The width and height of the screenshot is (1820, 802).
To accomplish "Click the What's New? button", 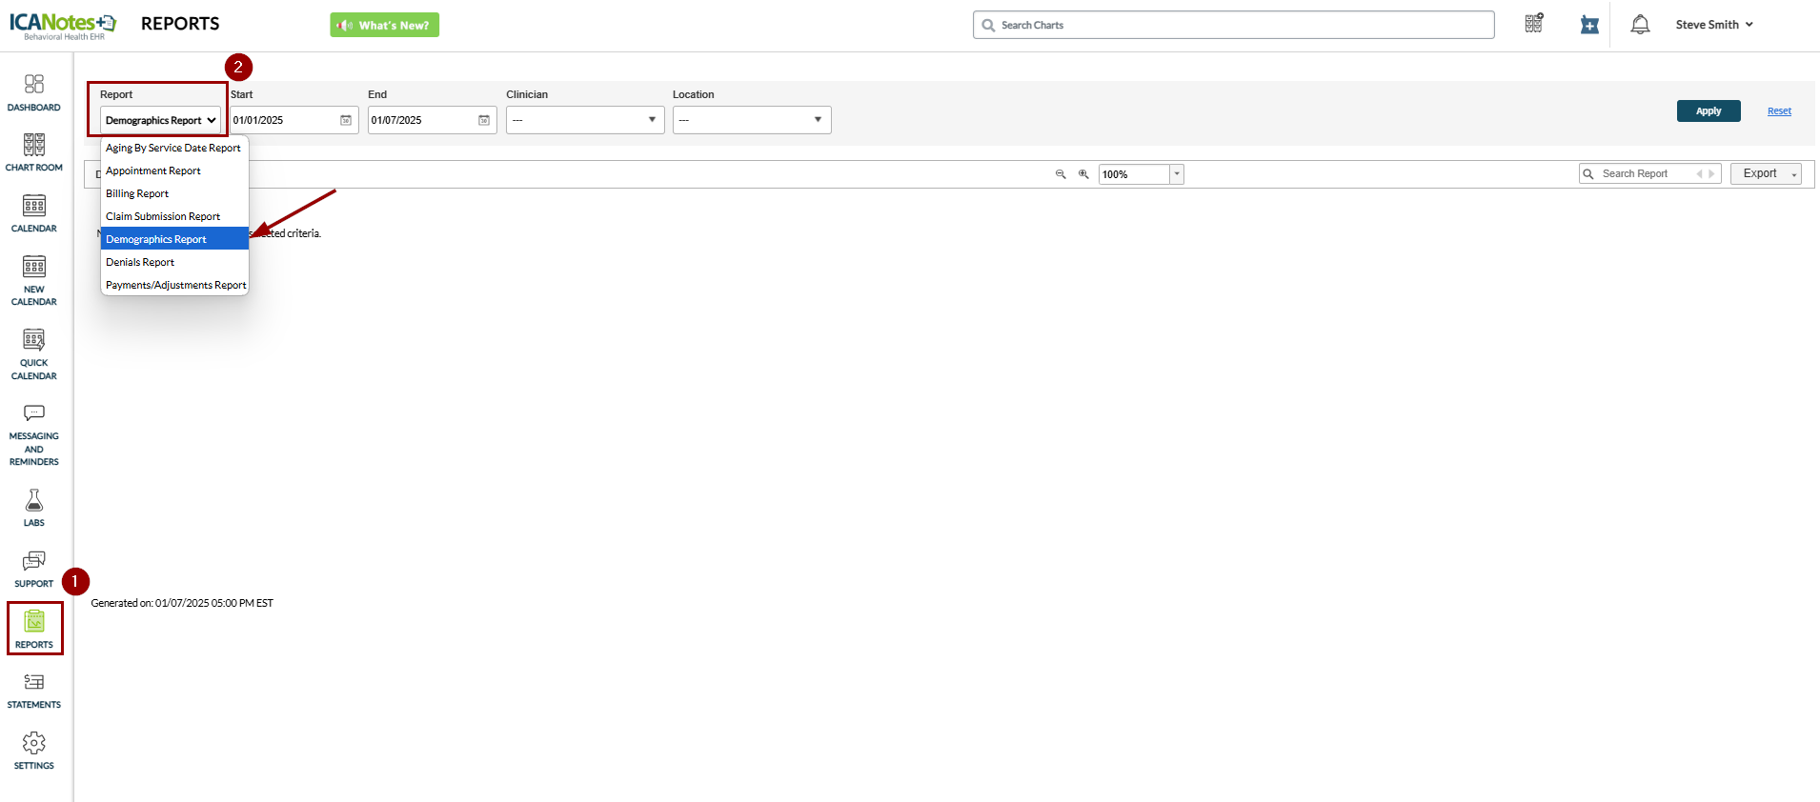I will (x=385, y=25).
